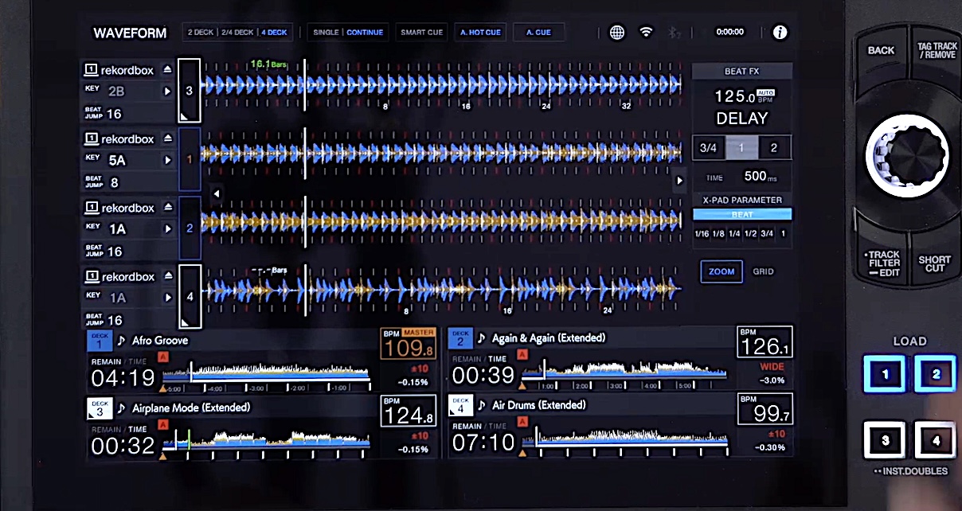The height and width of the screenshot is (511, 962).
Task: Enable SMART CUE
Action: [421, 32]
